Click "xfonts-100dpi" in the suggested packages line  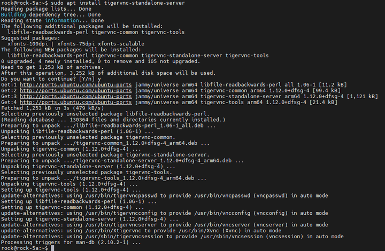pos(27,44)
